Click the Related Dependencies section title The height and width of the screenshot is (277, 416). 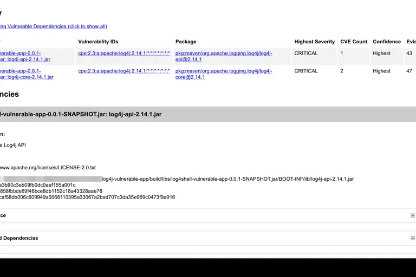tap(19, 238)
